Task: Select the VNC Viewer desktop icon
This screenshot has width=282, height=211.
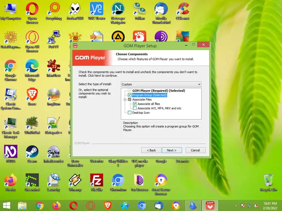Action: click(97, 11)
